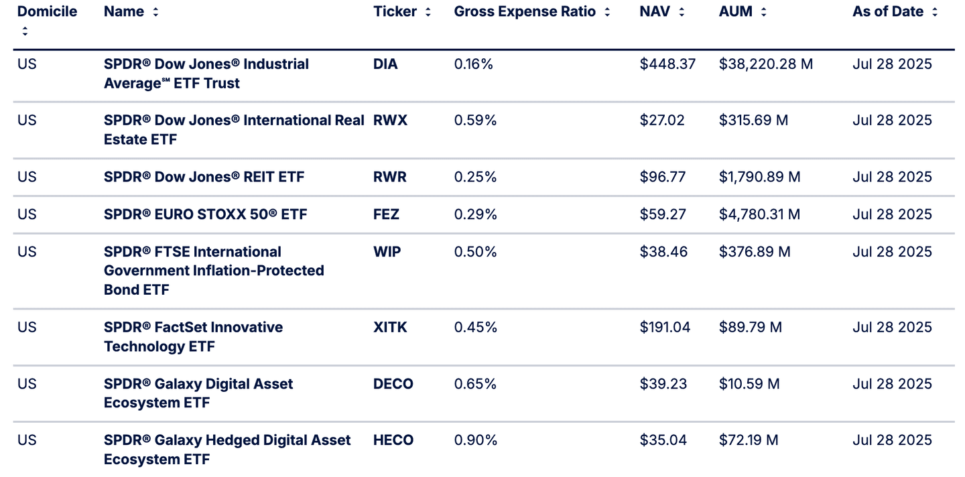Viewport: 965px width, 477px height.
Task: Open SPDR FactSet Innovative Technology ETF
Action: point(193,336)
